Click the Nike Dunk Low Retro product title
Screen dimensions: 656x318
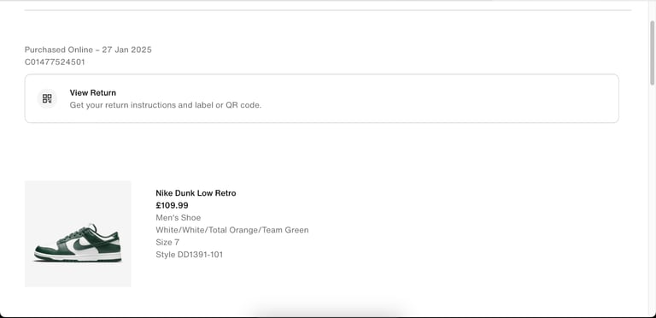(196, 193)
